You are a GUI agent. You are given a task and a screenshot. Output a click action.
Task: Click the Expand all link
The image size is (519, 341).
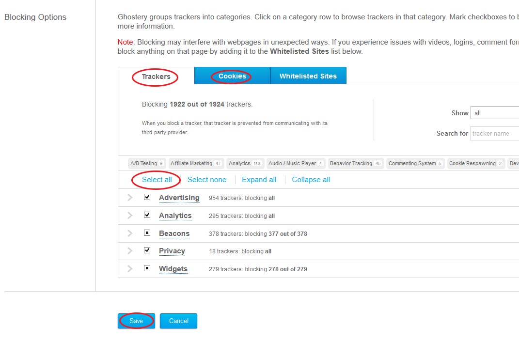pyautogui.click(x=259, y=180)
